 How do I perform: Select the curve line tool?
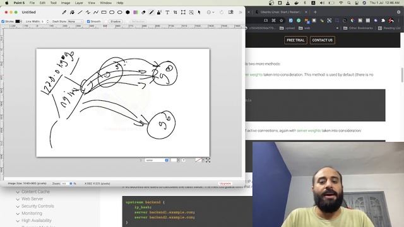tap(96, 12)
